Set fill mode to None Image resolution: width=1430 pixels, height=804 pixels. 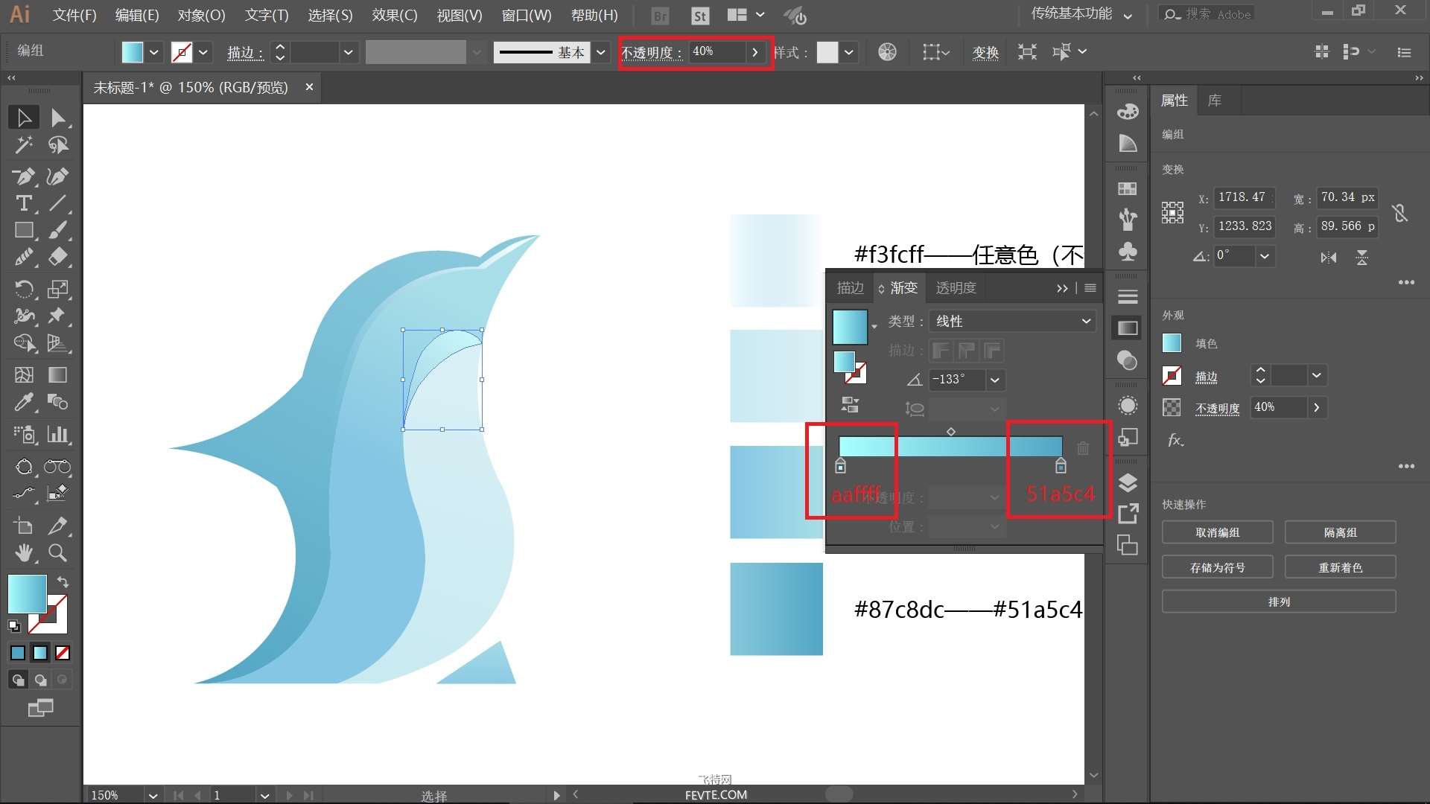(x=63, y=653)
